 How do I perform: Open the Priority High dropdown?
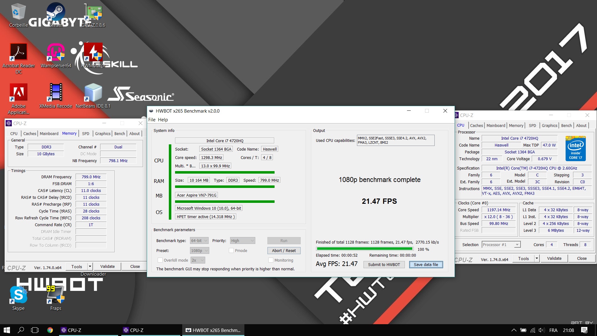243,240
